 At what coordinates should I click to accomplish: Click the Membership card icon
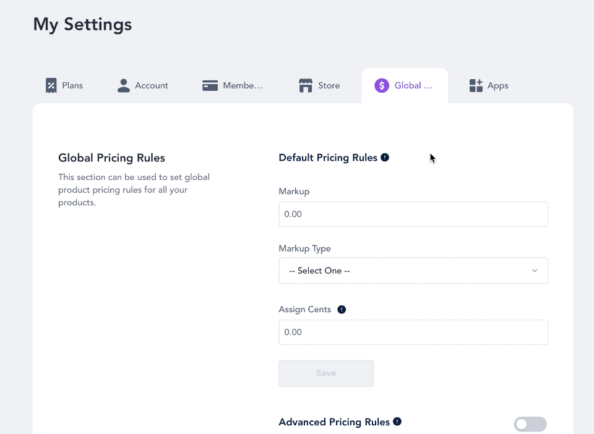(210, 85)
